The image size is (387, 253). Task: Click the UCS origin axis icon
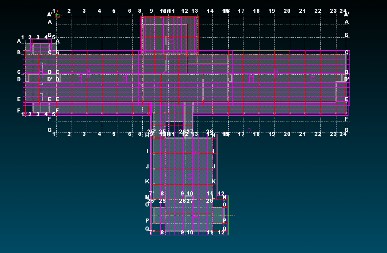click(x=58, y=15)
